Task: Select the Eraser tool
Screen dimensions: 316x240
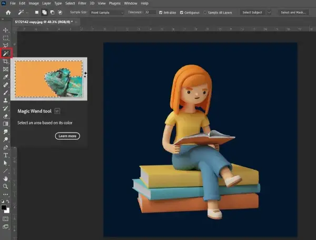Action: click(x=5, y=116)
